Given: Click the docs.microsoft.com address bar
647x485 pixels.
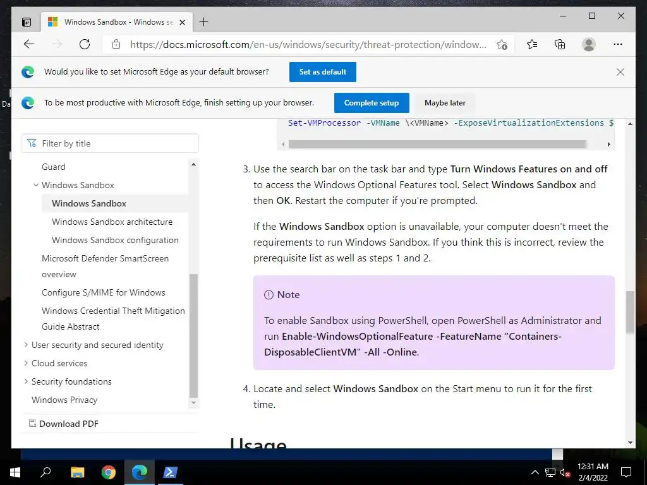Looking at the screenshot, I should point(308,45).
